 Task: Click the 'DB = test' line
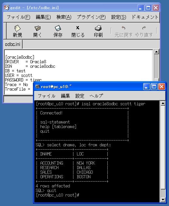(x=15, y=71)
